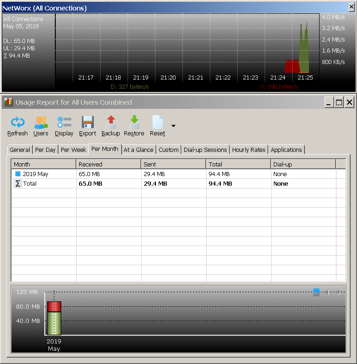Click the bold 65.0 MB total received
This screenshot has height=364, width=357.
pyautogui.click(x=91, y=184)
